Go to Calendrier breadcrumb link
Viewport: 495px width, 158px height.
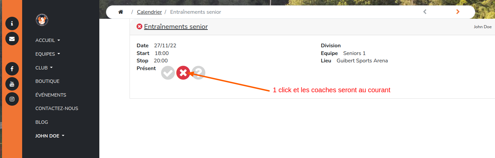(x=149, y=12)
